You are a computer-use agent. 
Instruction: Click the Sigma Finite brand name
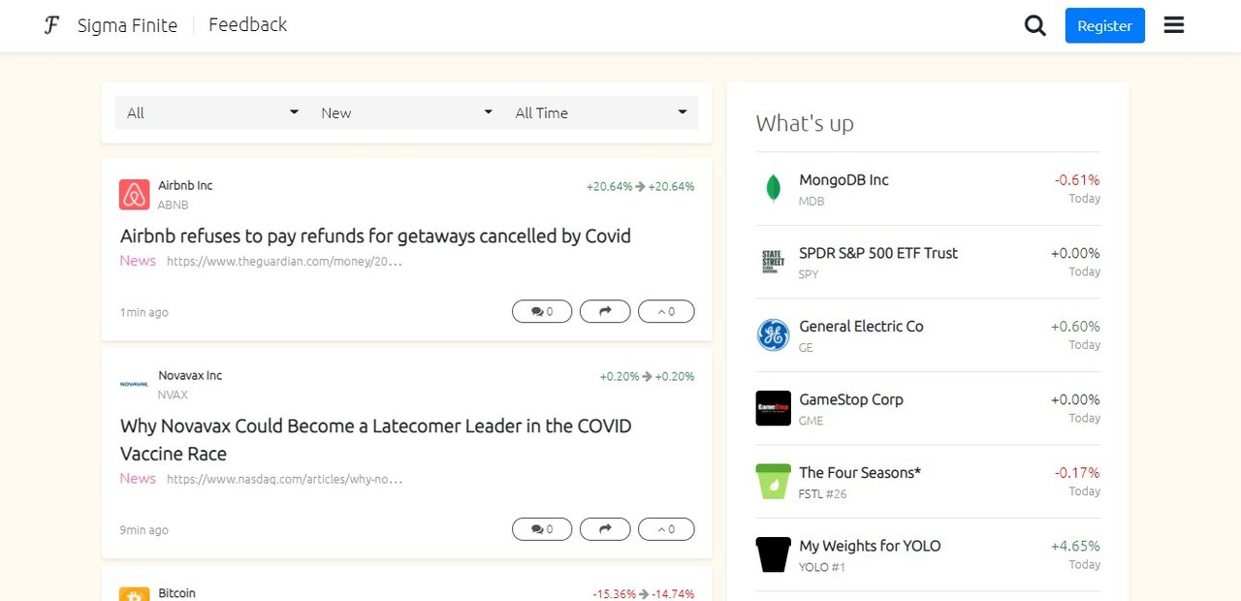(x=127, y=25)
